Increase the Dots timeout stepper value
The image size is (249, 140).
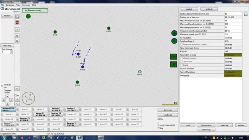(11, 51)
